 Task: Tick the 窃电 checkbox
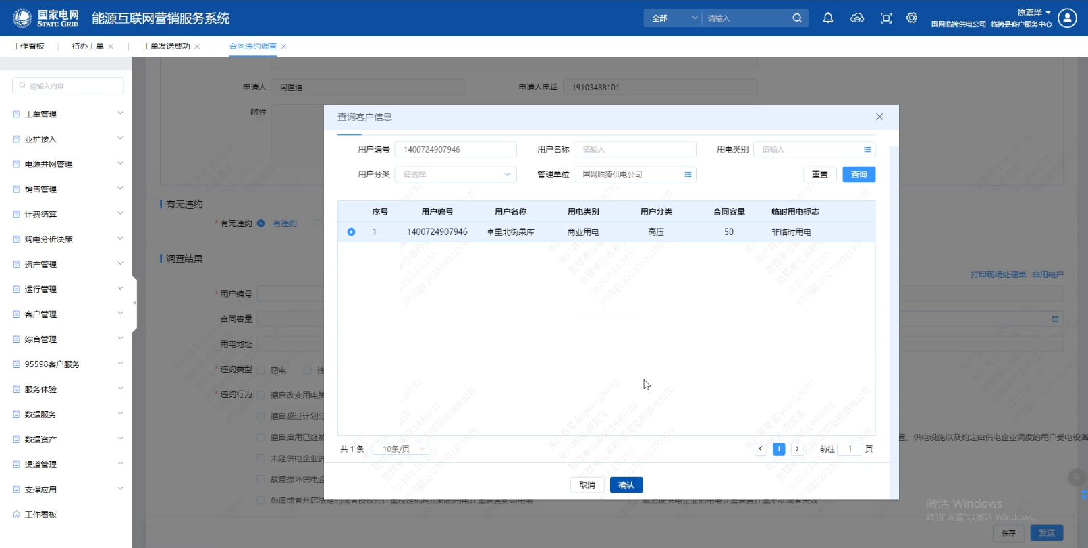261,370
